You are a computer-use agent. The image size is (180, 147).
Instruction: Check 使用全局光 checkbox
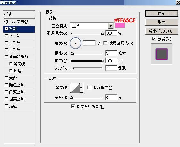(x=105, y=43)
